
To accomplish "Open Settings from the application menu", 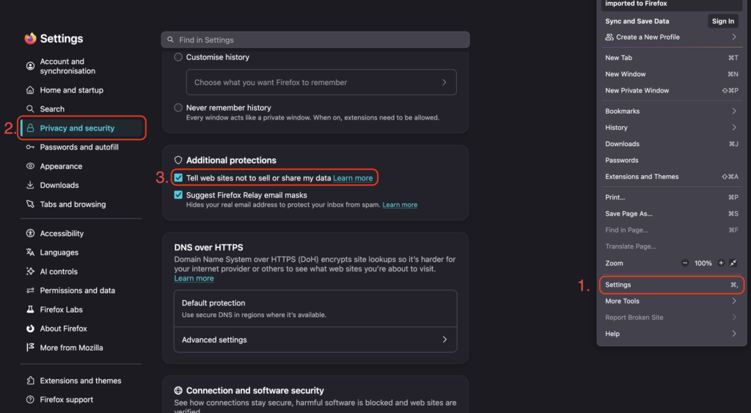I will pyautogui.click(x=672, y=285).
